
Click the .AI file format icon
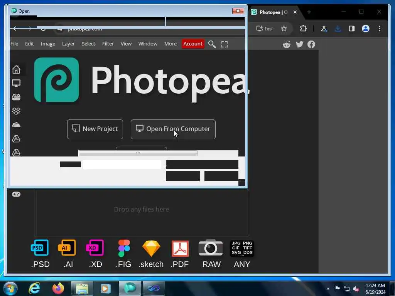click(67, 248)
